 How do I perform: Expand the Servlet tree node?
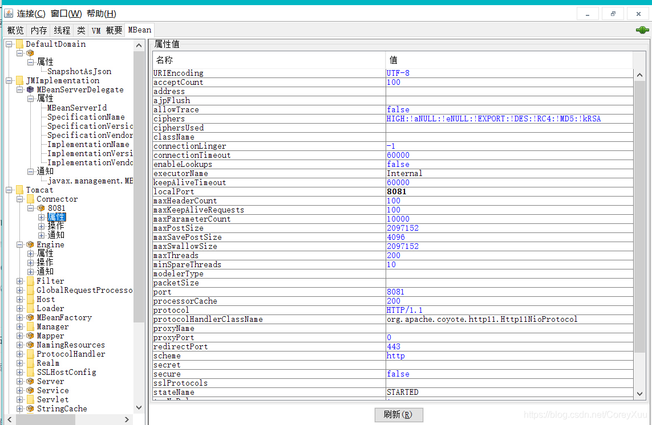pos(19,400)
